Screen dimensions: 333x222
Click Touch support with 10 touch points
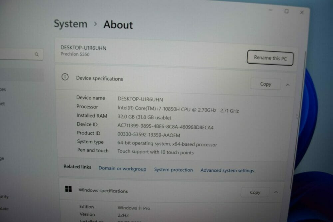click(156, 152)
